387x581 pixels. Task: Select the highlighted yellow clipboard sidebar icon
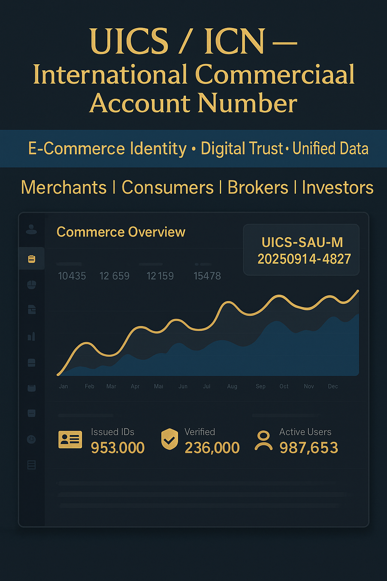coord(32,259)
